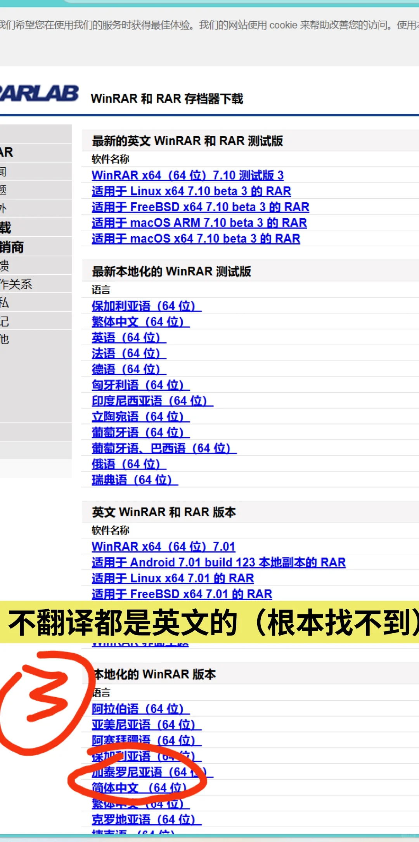Open RAR for FreeBSD x64 7.10 beta 3

point(201,207)
